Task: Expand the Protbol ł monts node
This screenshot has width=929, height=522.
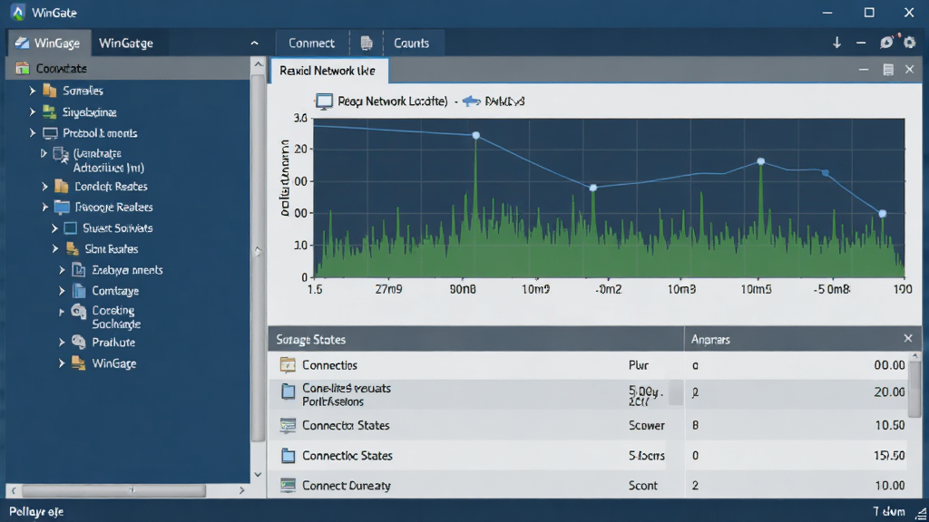Action: (33, 133)
